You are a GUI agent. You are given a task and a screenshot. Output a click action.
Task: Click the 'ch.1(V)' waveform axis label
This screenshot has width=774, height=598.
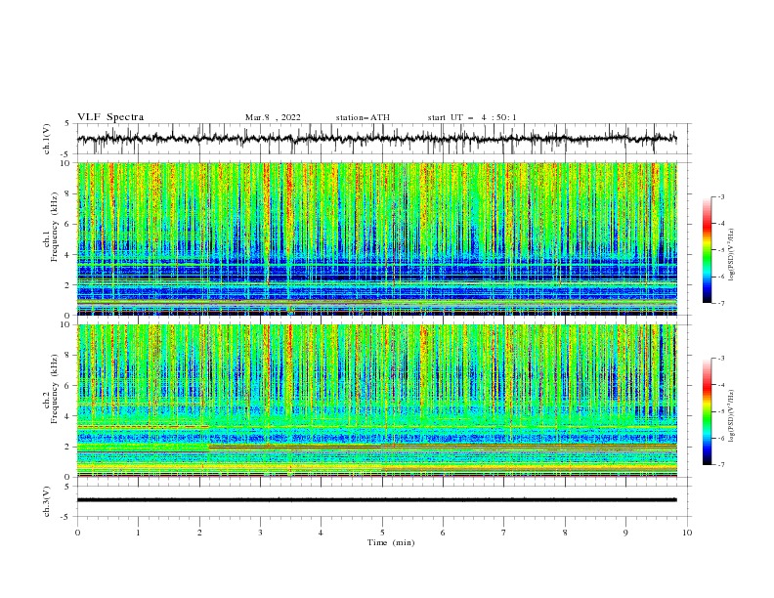point(47,139)
